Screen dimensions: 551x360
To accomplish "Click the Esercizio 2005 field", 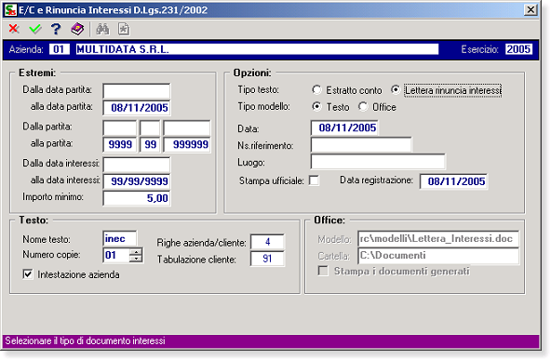I will click(x=518, y=49).
